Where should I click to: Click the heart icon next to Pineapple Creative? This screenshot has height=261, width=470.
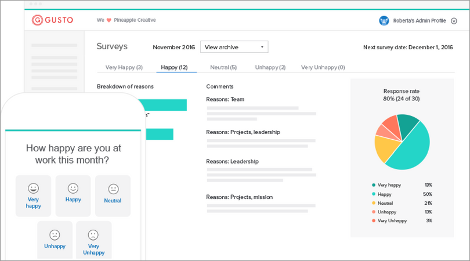coord(109,20)
